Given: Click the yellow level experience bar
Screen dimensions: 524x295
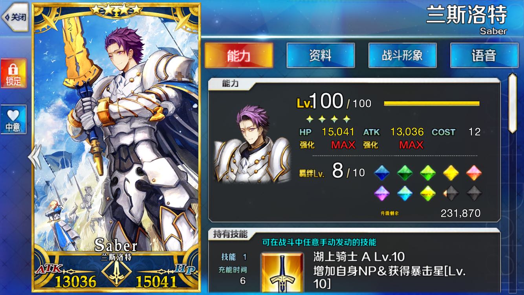Looking at the screenshot, I should (x=432, y=103).
